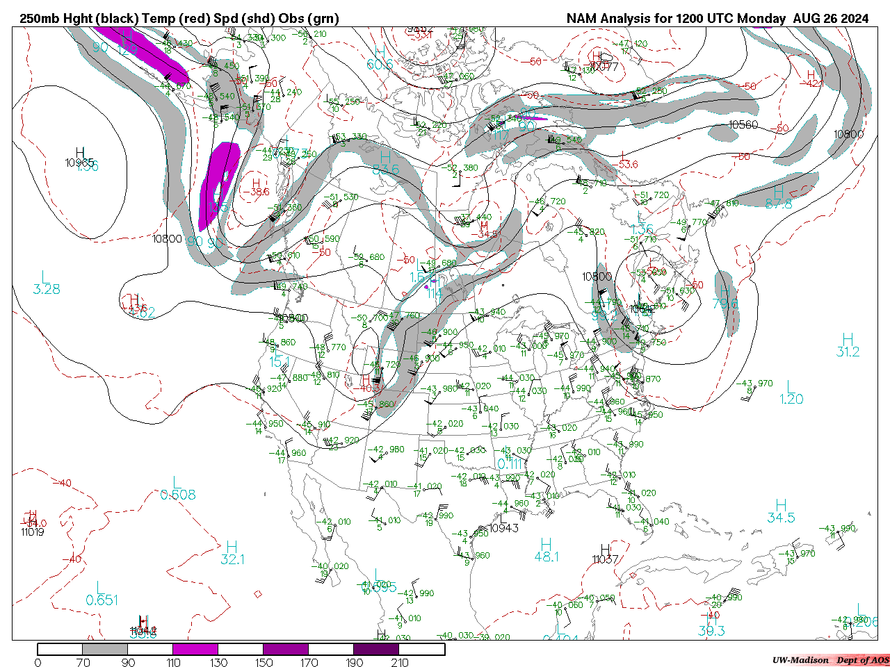Click the H marker labeled 10965
The height and width of the screenshot is (667, 890).
click(80, 154)
